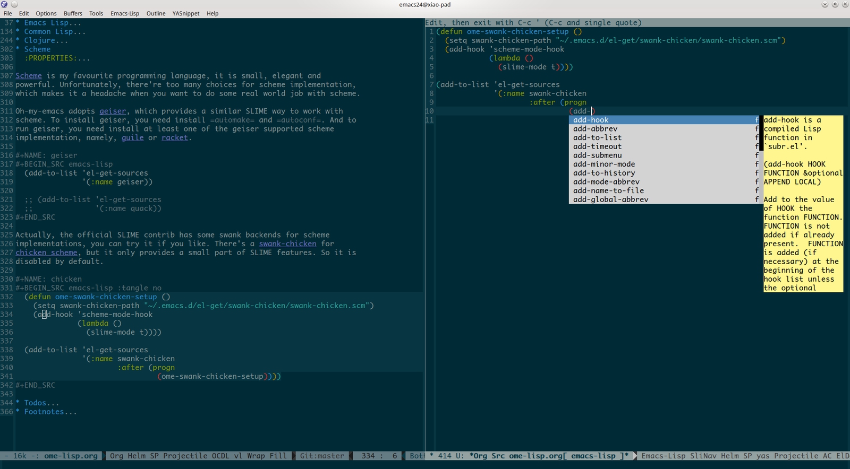Select add-timeout completion candidate
Image resolution: width=850 pixels, height=469 pixels.
664,146
